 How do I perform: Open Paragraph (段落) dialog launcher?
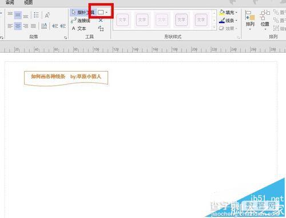coord(65,38)
